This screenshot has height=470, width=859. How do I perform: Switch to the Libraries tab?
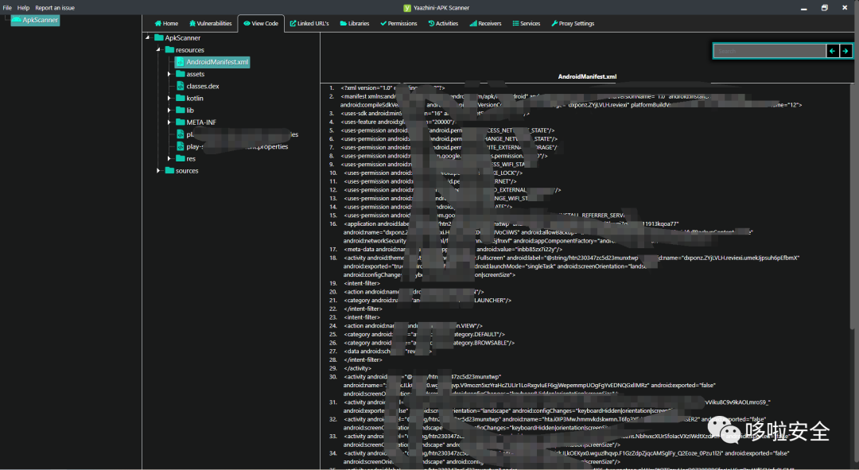(355, 24)
